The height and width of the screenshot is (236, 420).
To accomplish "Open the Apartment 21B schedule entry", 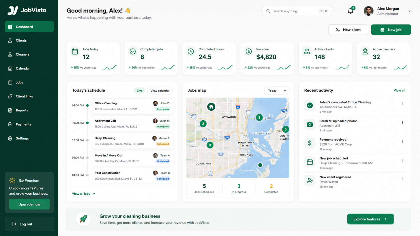I will (132, 123).
